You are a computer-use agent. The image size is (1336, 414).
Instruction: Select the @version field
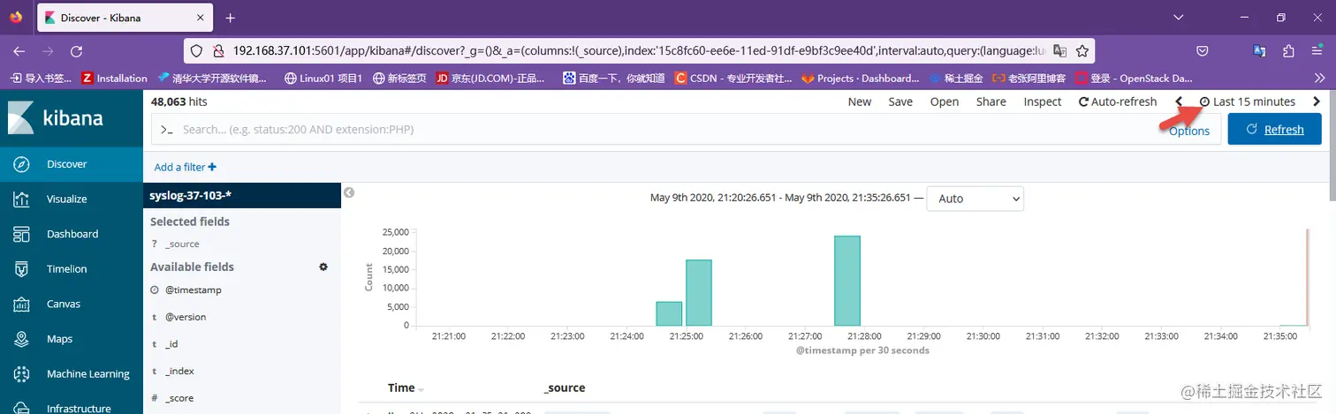pyautogui.click(x=186, y=317)
